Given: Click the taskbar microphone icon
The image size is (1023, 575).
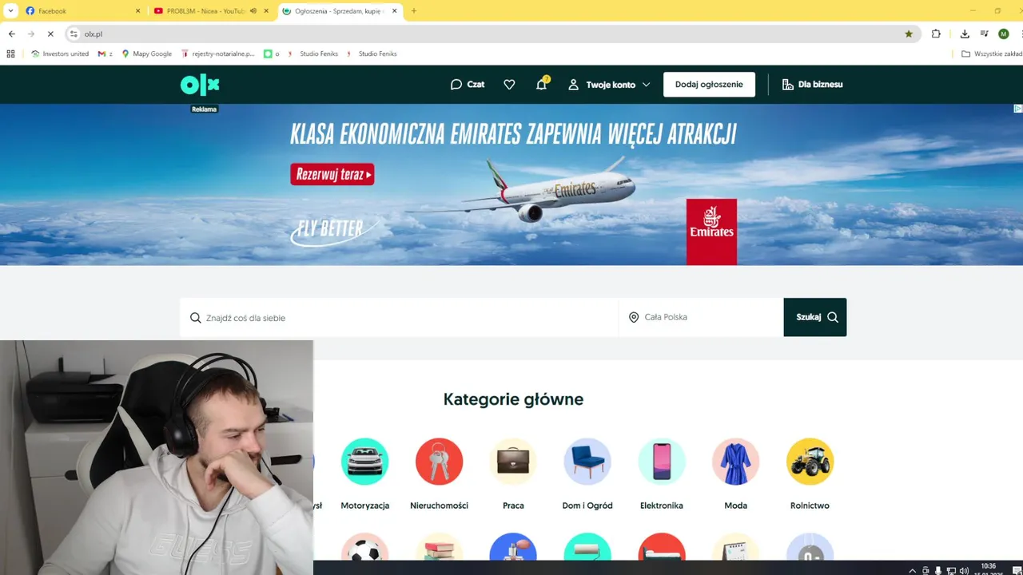Looking at the screenshot, I should tap(938, 570).
